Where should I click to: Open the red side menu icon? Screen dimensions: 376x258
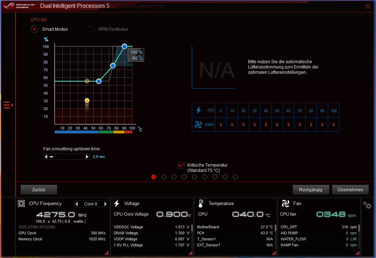pyautogui.click(x=8, y=105)
